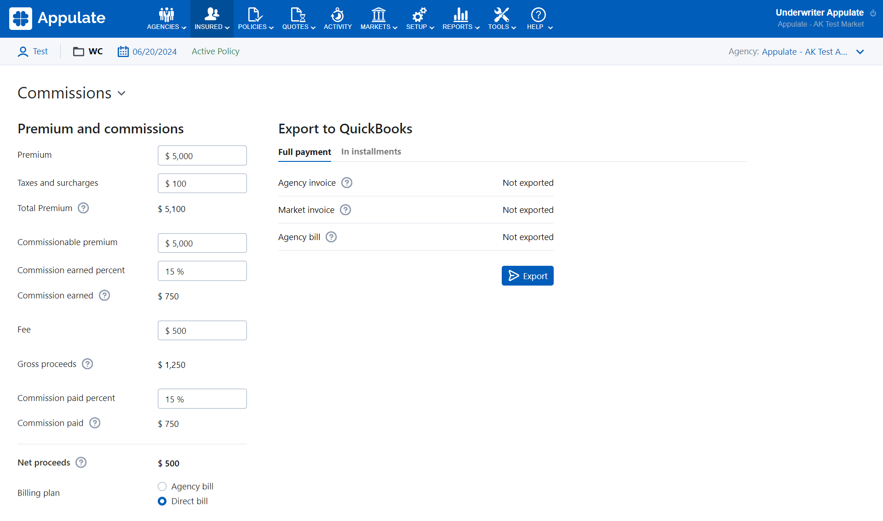
Task: Click the Export button
Action: [x=528, y=276]
